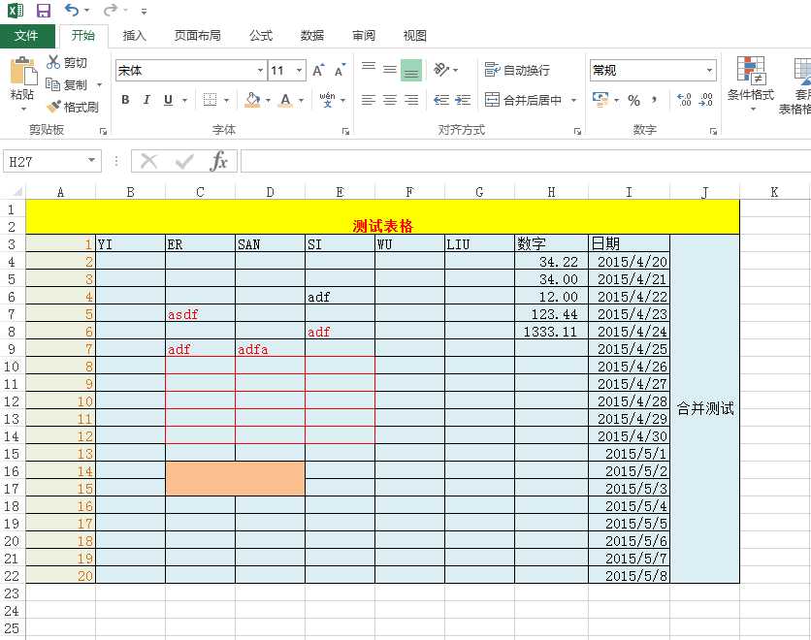Open Conditional Formatting (条件格式)
This screenshot has width=811, height=640.
click(752, 85)
